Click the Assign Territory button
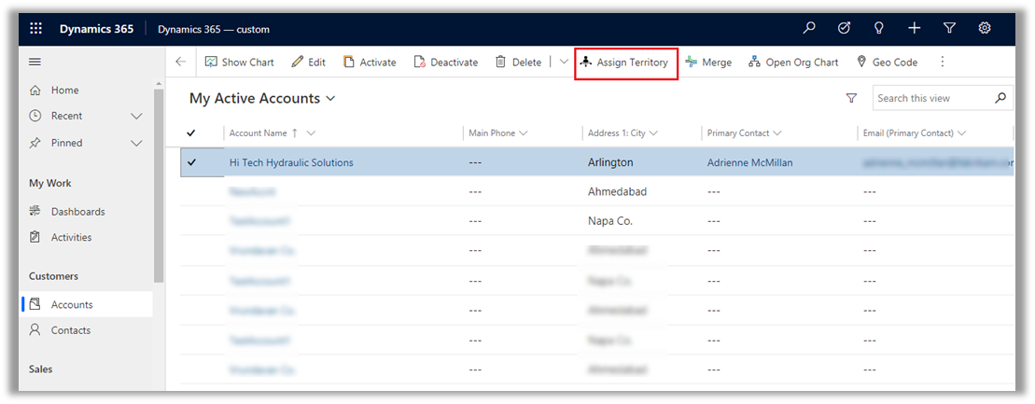Viewport: 1035px width, 404px height. (624, 63)
